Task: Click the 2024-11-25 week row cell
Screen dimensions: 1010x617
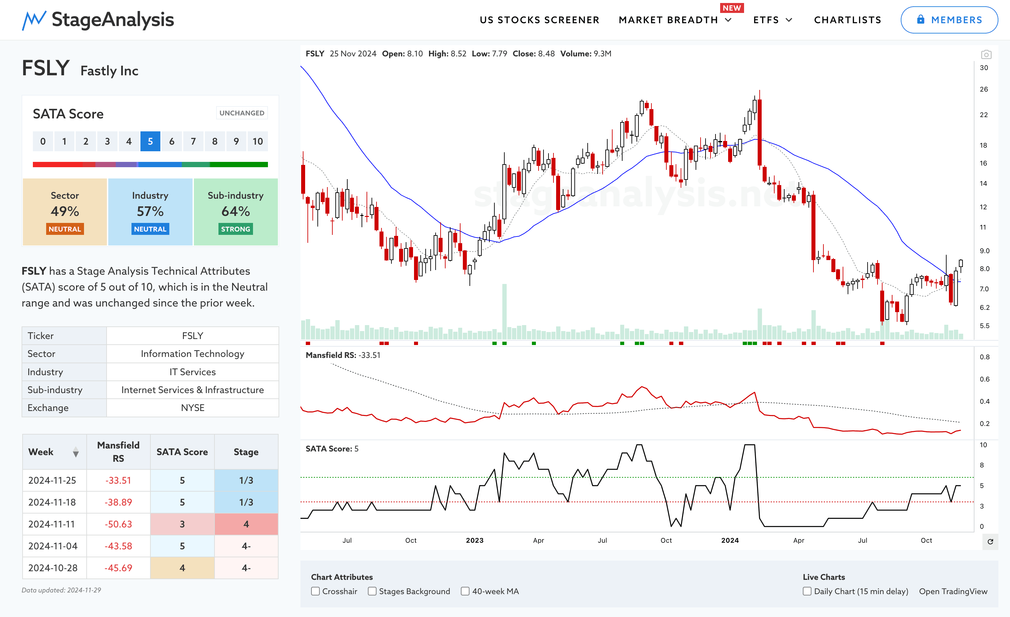Action: click(x=54, y=480)
